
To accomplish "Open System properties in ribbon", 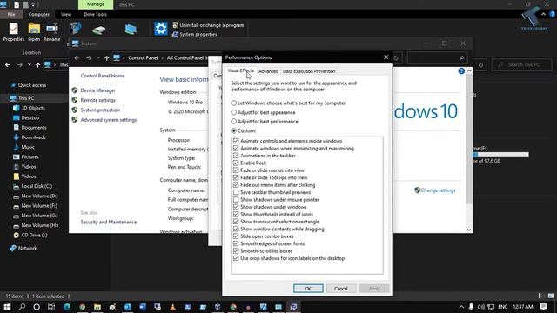I will tap(195, 34).
